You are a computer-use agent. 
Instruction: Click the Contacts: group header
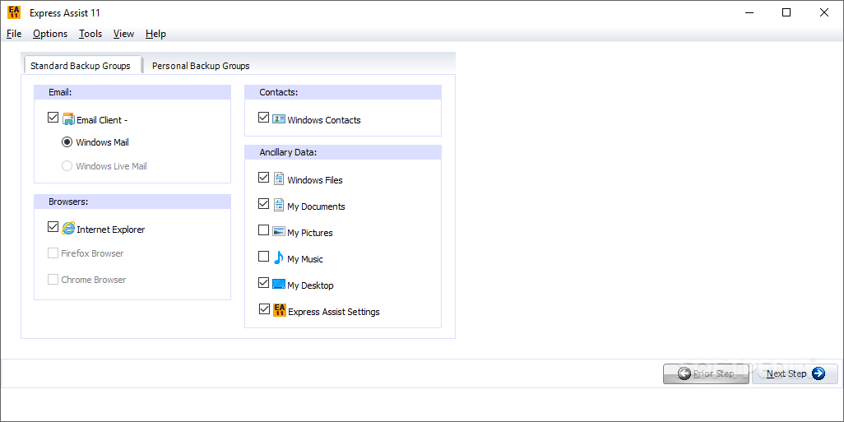coord(343,92)
